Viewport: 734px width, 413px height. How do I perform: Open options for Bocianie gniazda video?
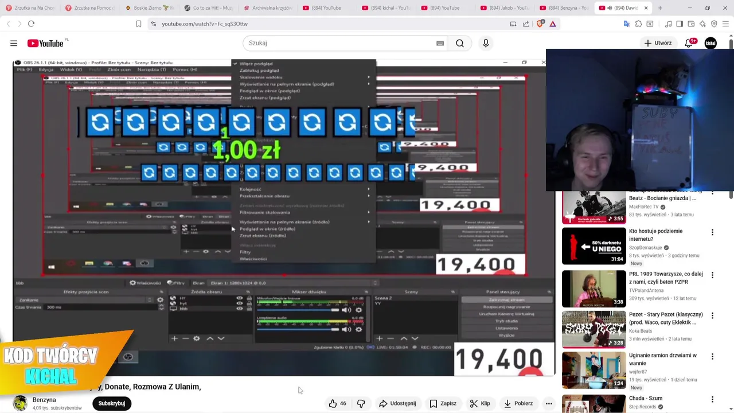pyautogui.click(x=712, y=193)
